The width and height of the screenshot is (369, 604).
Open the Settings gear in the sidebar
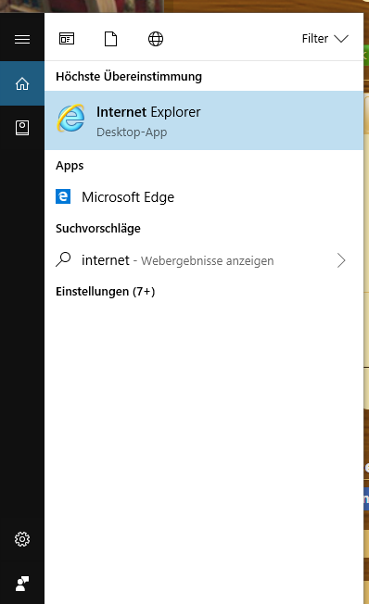pyautogui.click(x=22, y=539)
